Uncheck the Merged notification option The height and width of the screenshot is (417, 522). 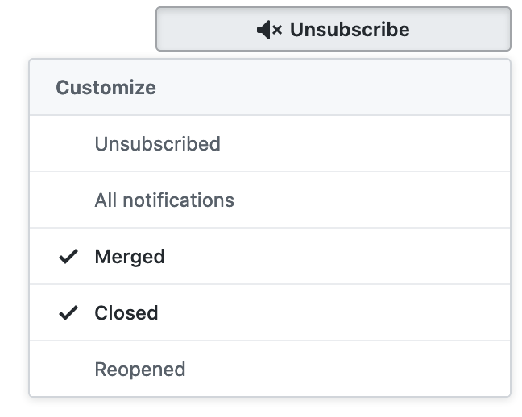coord(269,257)
